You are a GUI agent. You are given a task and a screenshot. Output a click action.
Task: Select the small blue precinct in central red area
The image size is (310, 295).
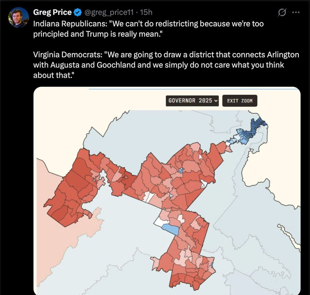point(181,170)
